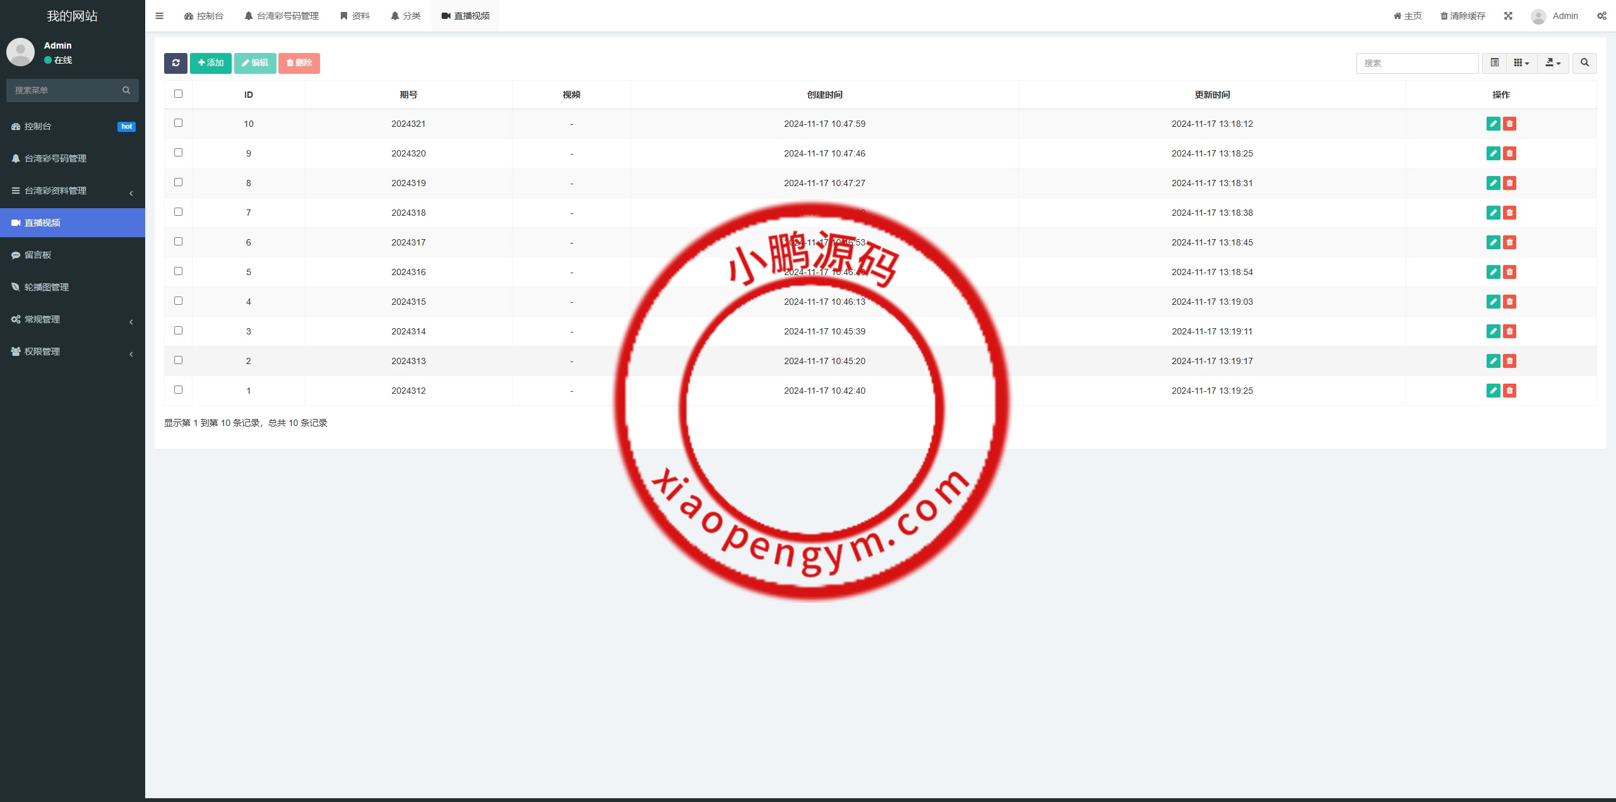Open the 留言板 sidebar menu item
1616x802 pixels.
pos(38,255)
